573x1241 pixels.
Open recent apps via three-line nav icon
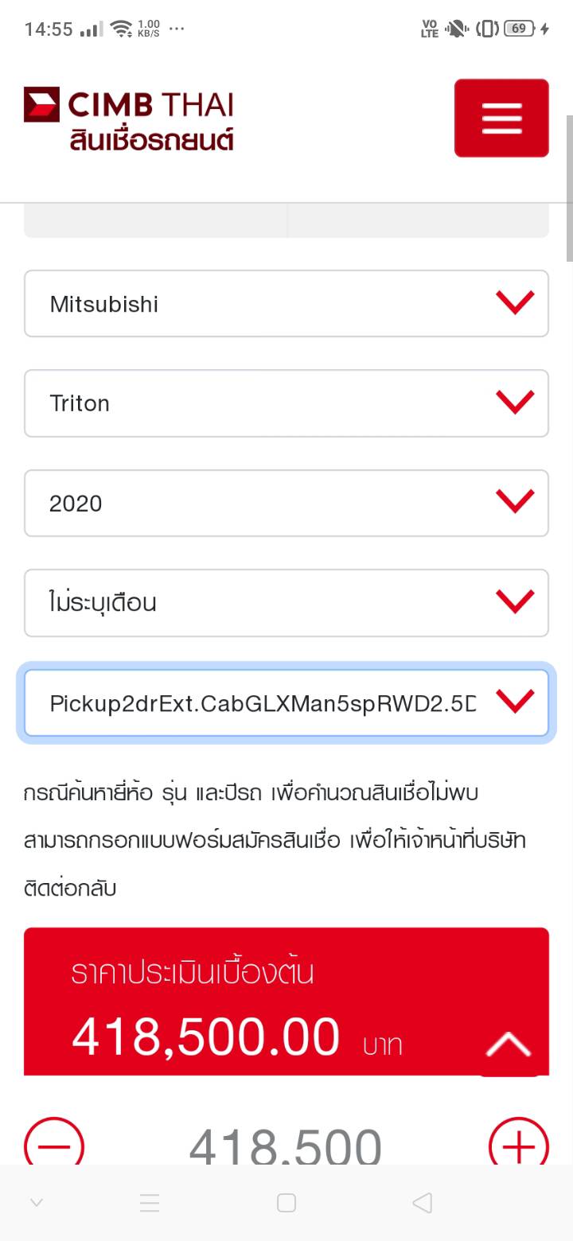pos(150,1203)
